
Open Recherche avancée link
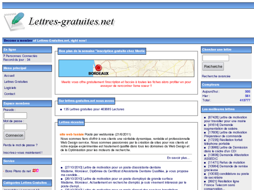(216, 76)
